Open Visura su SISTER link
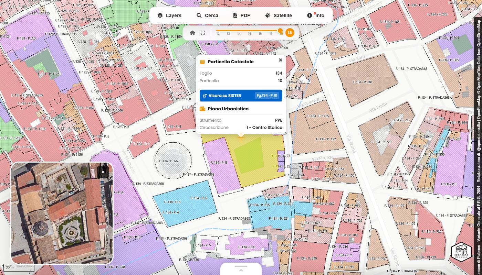The image size is (482, 275). click(x=241, y=96)
